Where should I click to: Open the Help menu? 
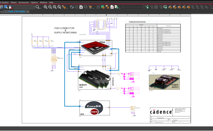[51, 2]
